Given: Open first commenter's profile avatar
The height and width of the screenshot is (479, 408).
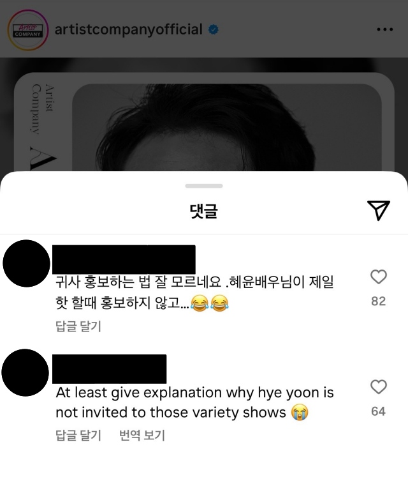Looking at the screenshot, I should 26,263.
